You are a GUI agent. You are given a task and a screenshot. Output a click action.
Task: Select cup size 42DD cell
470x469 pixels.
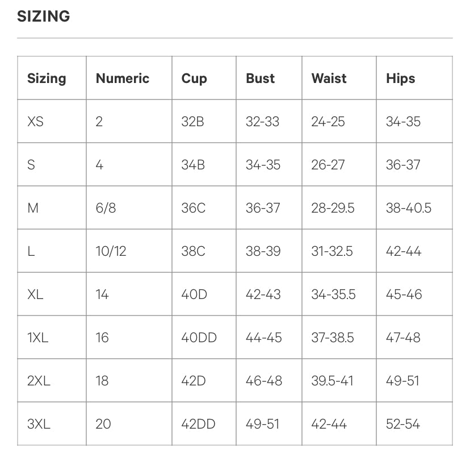[x=199, y=424]
